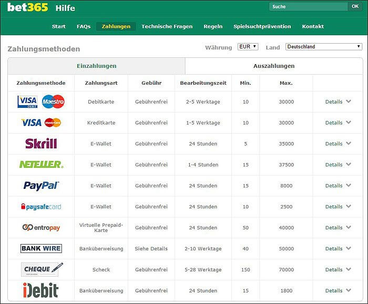This screenshot has height=304, width=368.
Task: Open the Währung EUR dropdown
Action: click(248, 46)
